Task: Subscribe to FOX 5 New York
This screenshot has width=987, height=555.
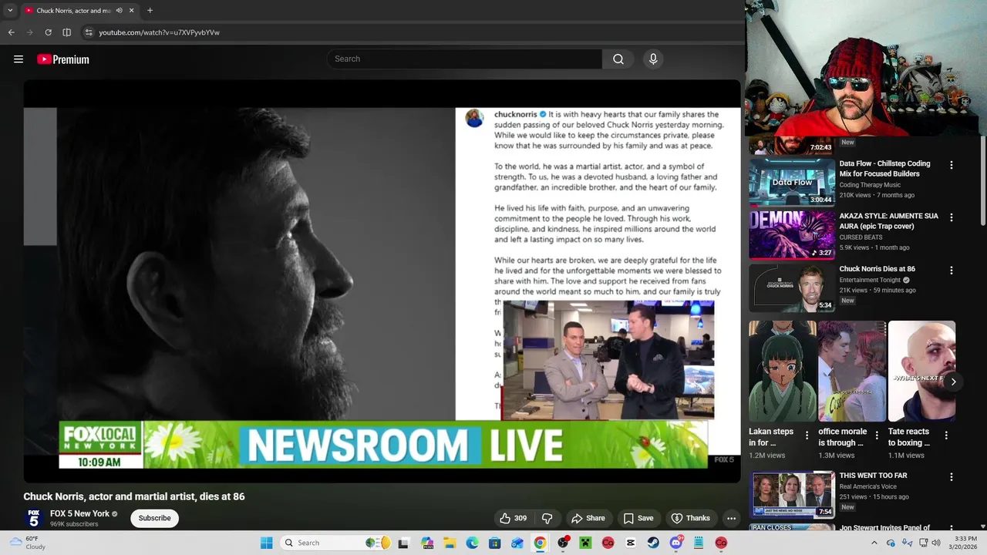Action: (154, 518)
